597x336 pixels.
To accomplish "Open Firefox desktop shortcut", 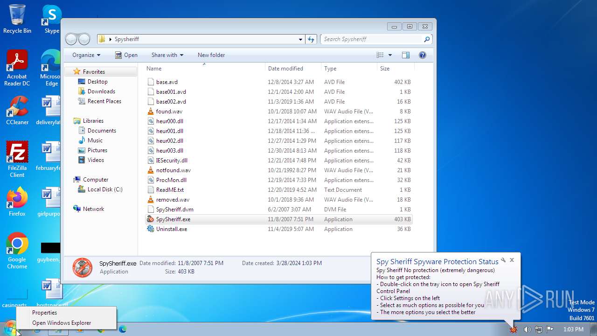I will click(17, 202).
